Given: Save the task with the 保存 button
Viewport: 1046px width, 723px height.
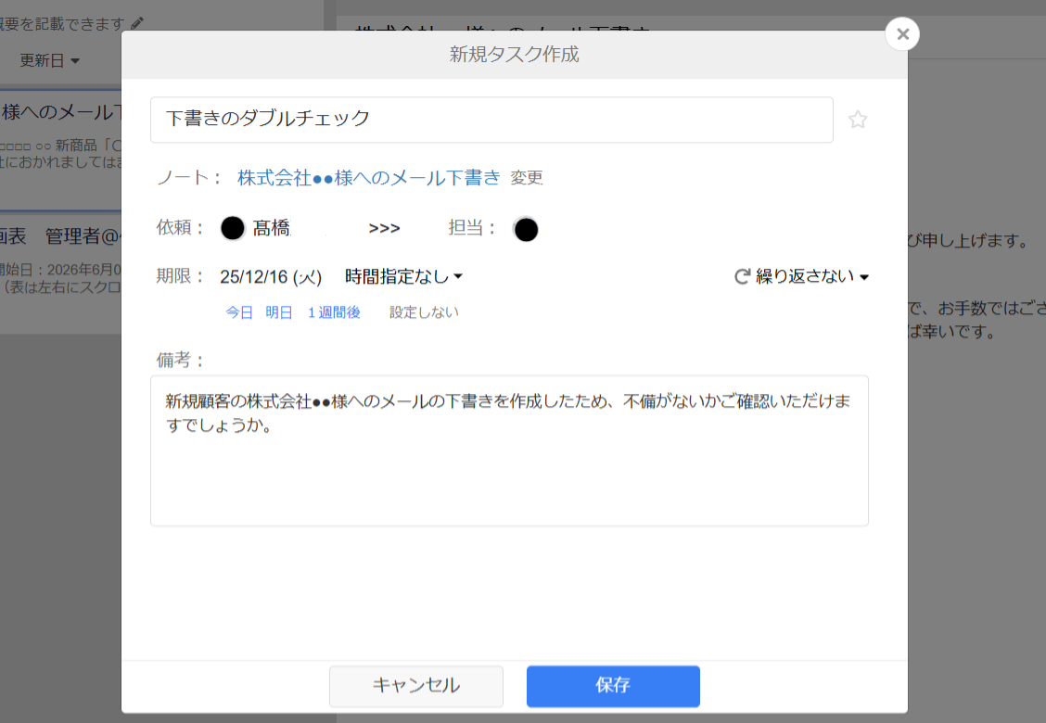Looking at the screenshot, I should click(x=613, y=686).
